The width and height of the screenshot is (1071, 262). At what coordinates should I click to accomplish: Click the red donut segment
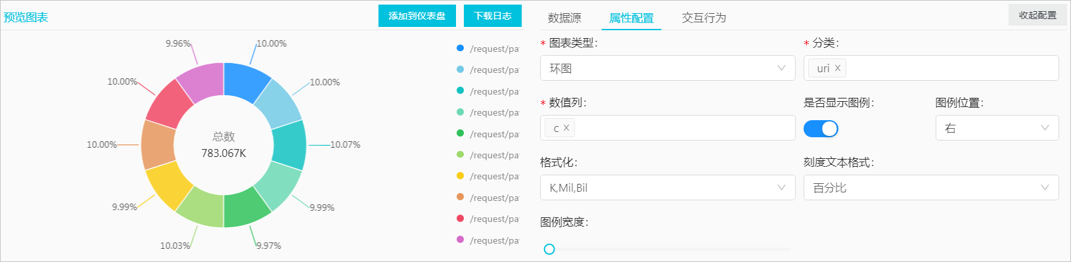[170, 106]
